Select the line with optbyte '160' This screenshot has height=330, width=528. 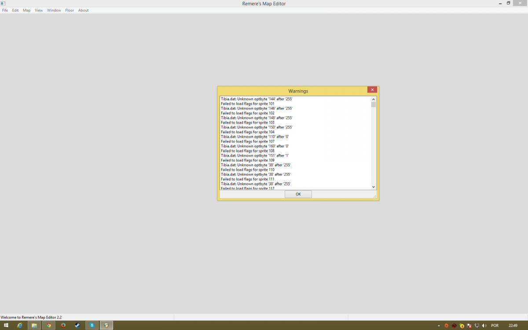[x=255, y=146]
